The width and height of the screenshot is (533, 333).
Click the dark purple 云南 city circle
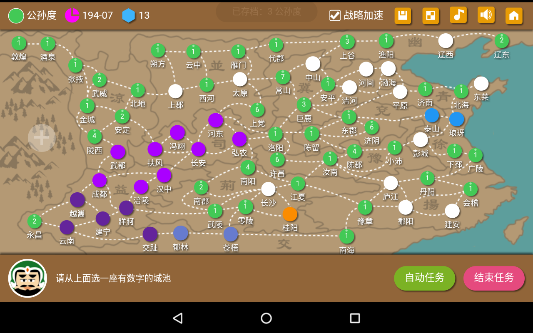(67, 228)
